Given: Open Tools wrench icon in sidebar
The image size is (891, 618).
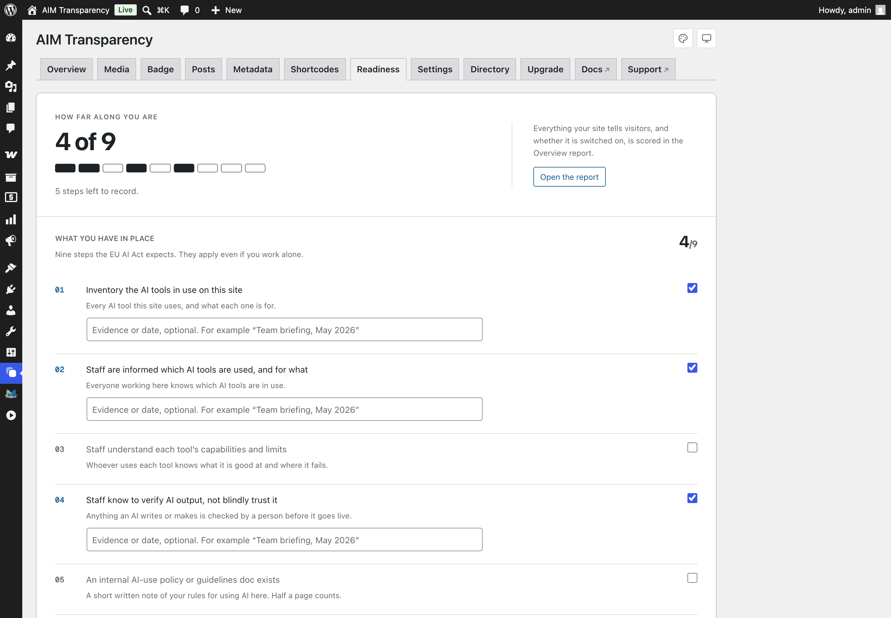Looking at the screenshot, I should (x=11, y=332).
